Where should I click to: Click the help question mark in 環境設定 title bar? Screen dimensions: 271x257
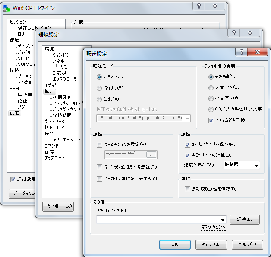click(233, 33)
